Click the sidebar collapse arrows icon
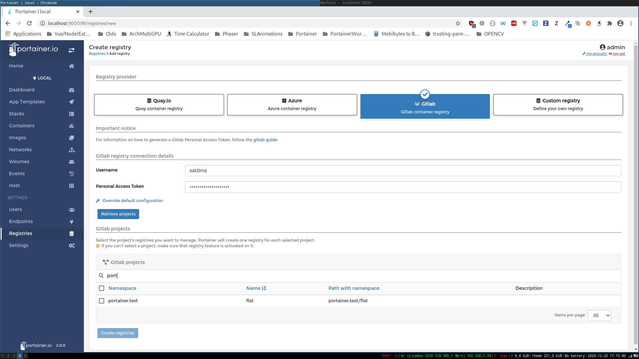Viewport: 639px width, 359px height. coord(72,50)
